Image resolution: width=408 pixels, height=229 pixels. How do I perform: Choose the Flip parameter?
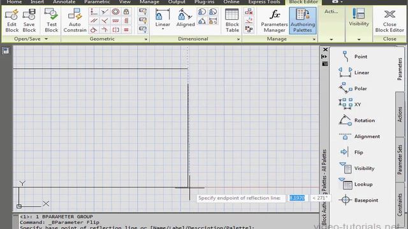pos(351,153)
